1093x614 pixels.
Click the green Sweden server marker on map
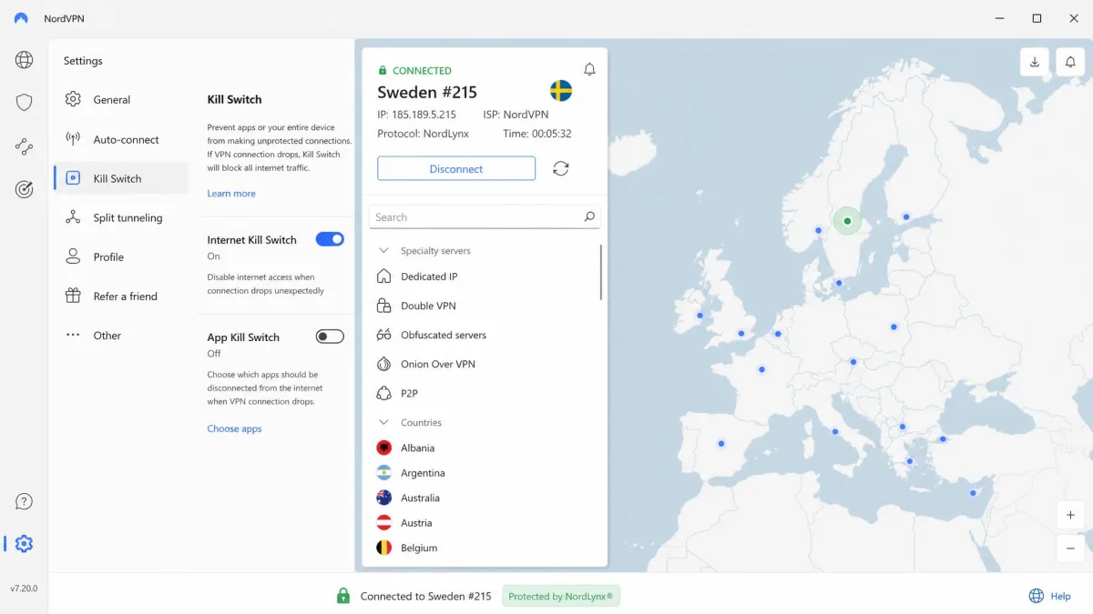(847, 221)
